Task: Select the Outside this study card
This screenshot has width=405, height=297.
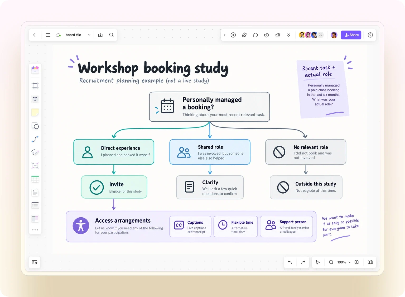Action: pos(306,187)
